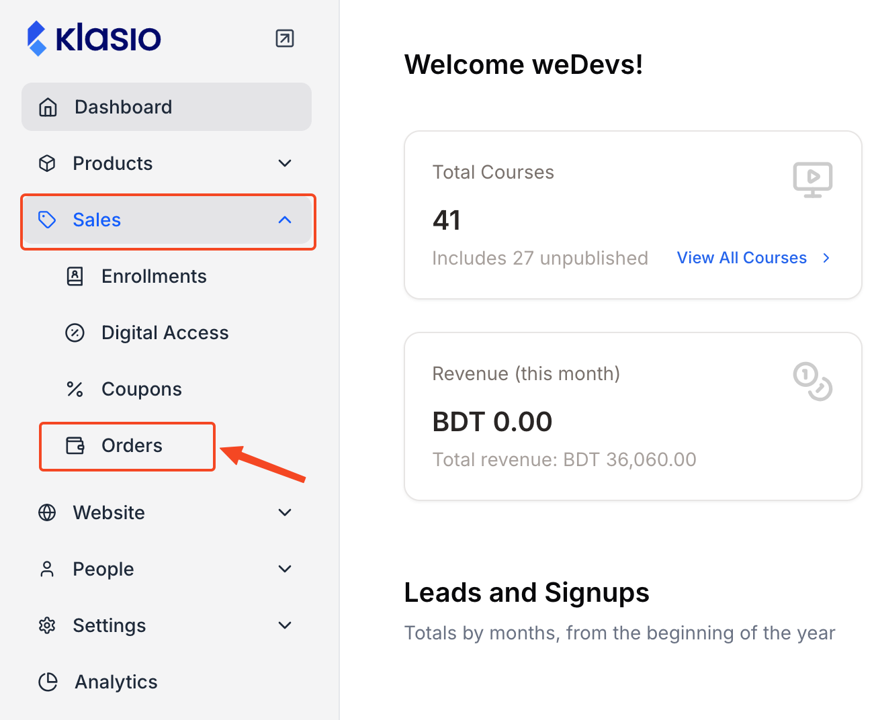Click the Digital Access circular icon
The width and height of the screenshot is (876, 720).
click(x=75, y=332)
